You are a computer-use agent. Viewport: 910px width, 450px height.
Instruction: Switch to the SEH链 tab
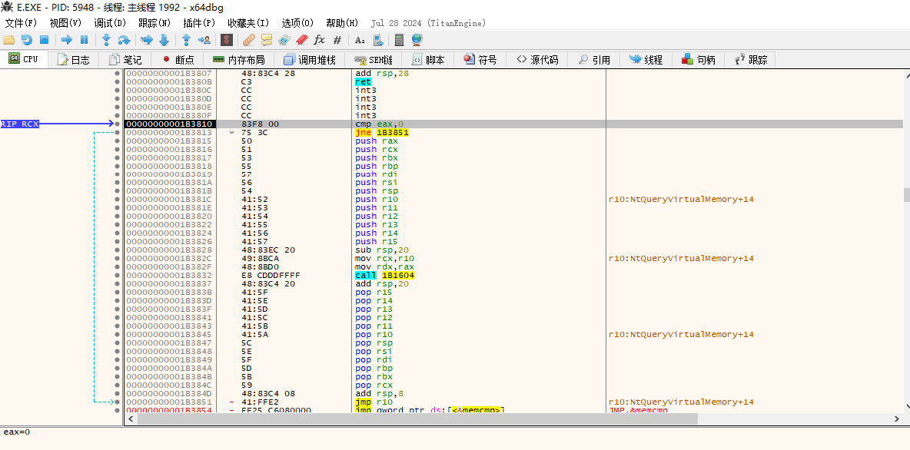[x=374, y=60]
